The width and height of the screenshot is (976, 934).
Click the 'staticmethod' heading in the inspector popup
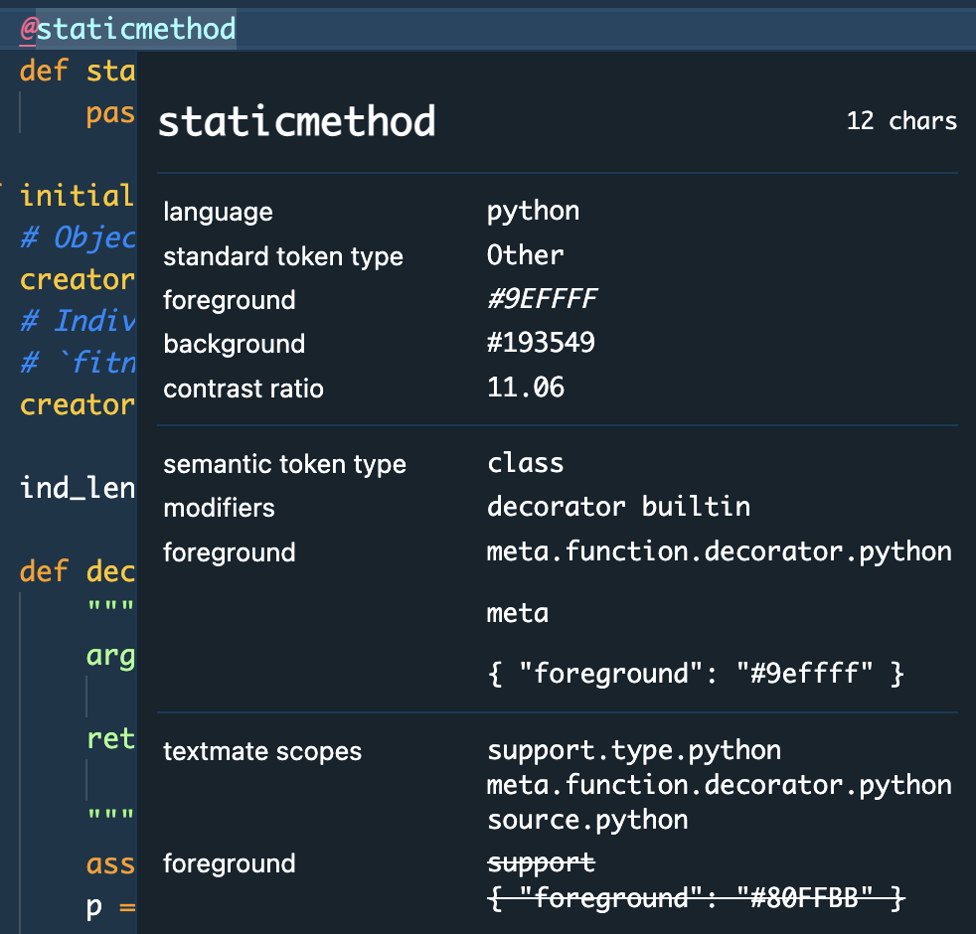(x=297, y=121)
